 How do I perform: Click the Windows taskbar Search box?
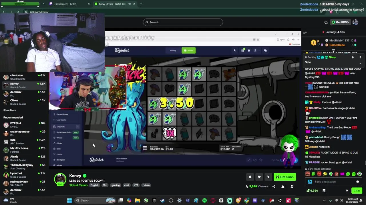pos(95,200)
